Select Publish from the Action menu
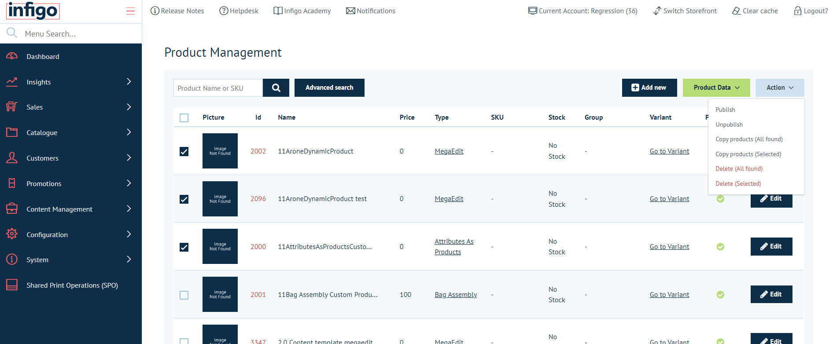The height and width of the screenshot is (344, 833). [x=725, y=110]
